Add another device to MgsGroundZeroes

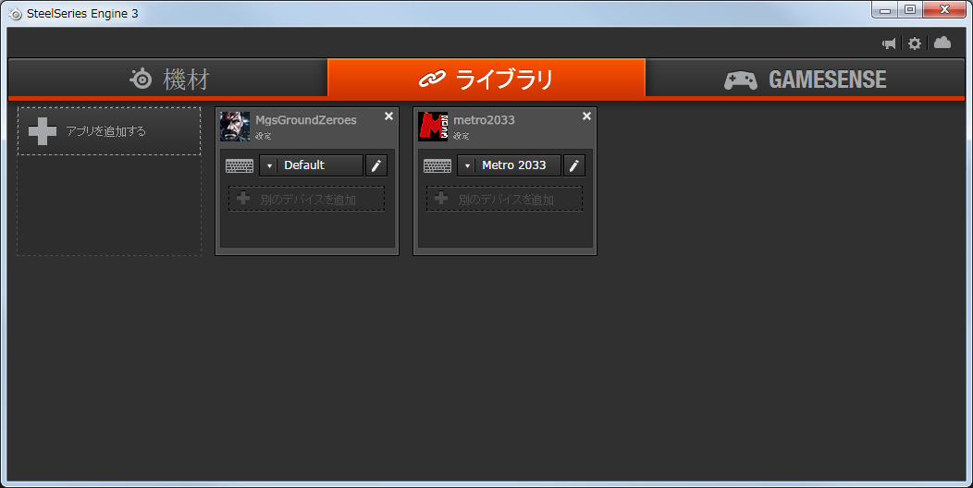(306, 199)
